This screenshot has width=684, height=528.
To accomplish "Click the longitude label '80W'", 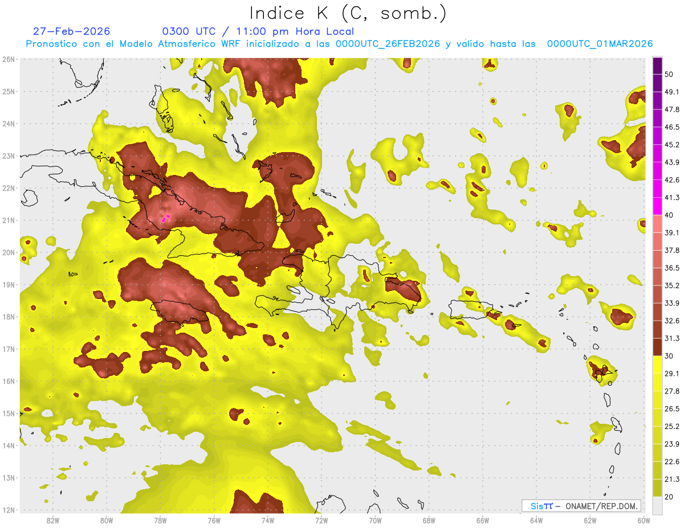I will click(106, 520).
